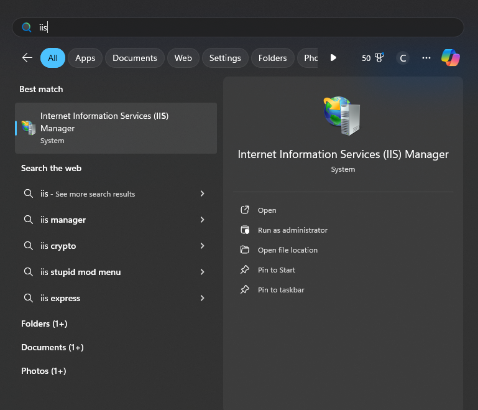Viewport: 478px width, 410px height.
Task: Click 'iis crypto' web suggestion text
Action: 58,246
